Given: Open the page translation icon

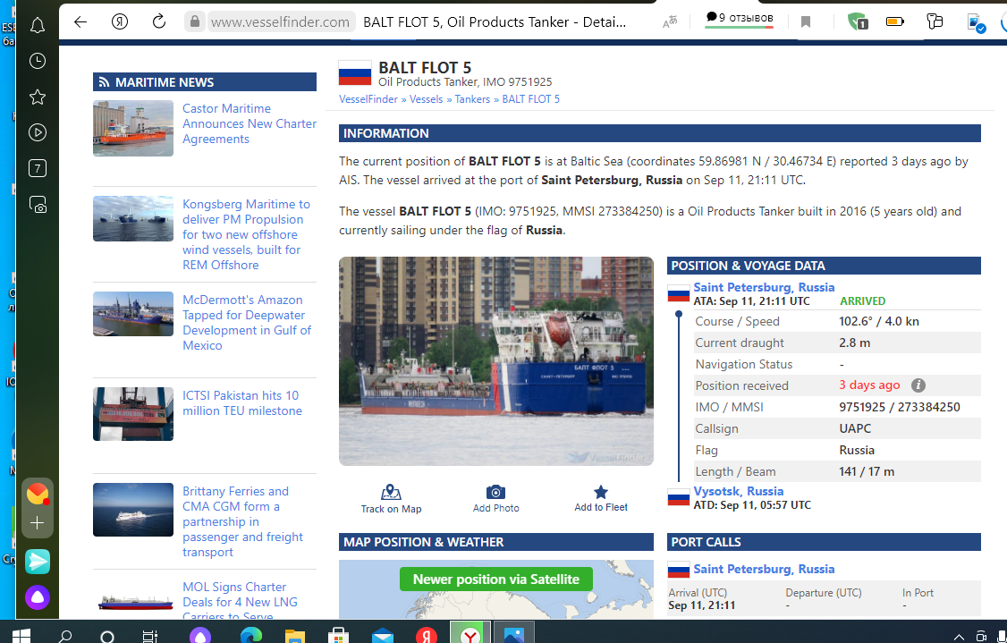Looking at the screenshot, I should tap(670, 22).
